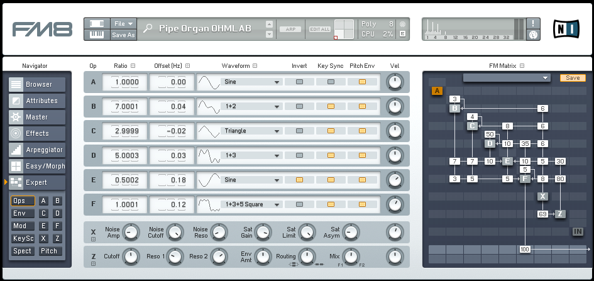Open operator D 1+3 waveform dropdown

coord(251,155)
